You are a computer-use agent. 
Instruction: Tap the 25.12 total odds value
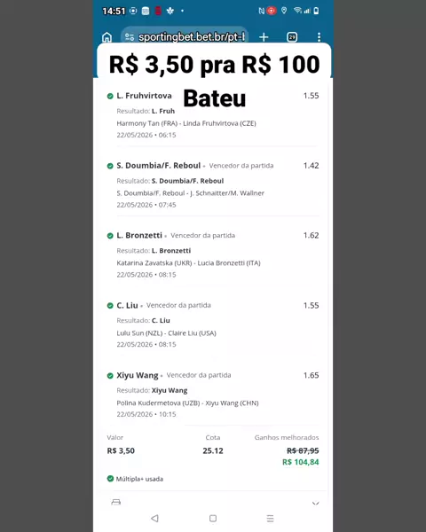(213, 450)
